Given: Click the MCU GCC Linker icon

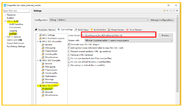Looking at the screenshot, I should (40, 86).
